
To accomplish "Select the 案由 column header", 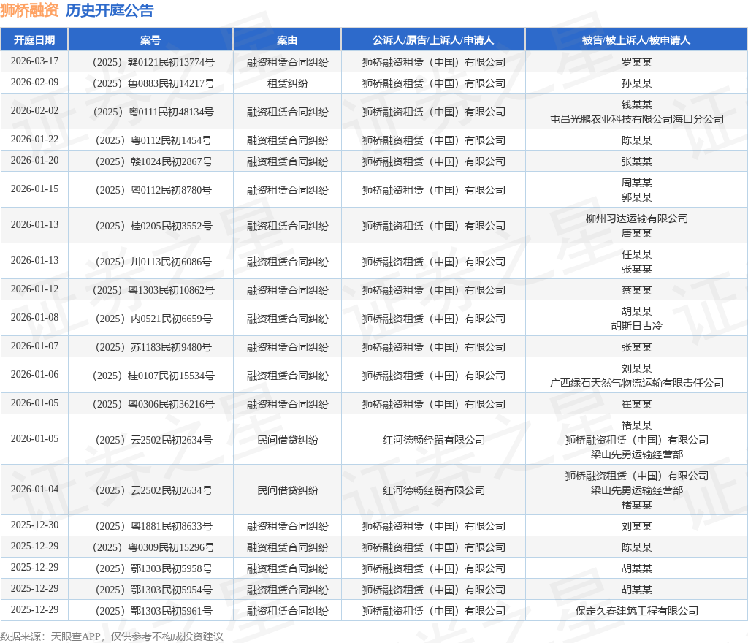I will (x=287, y=40).
